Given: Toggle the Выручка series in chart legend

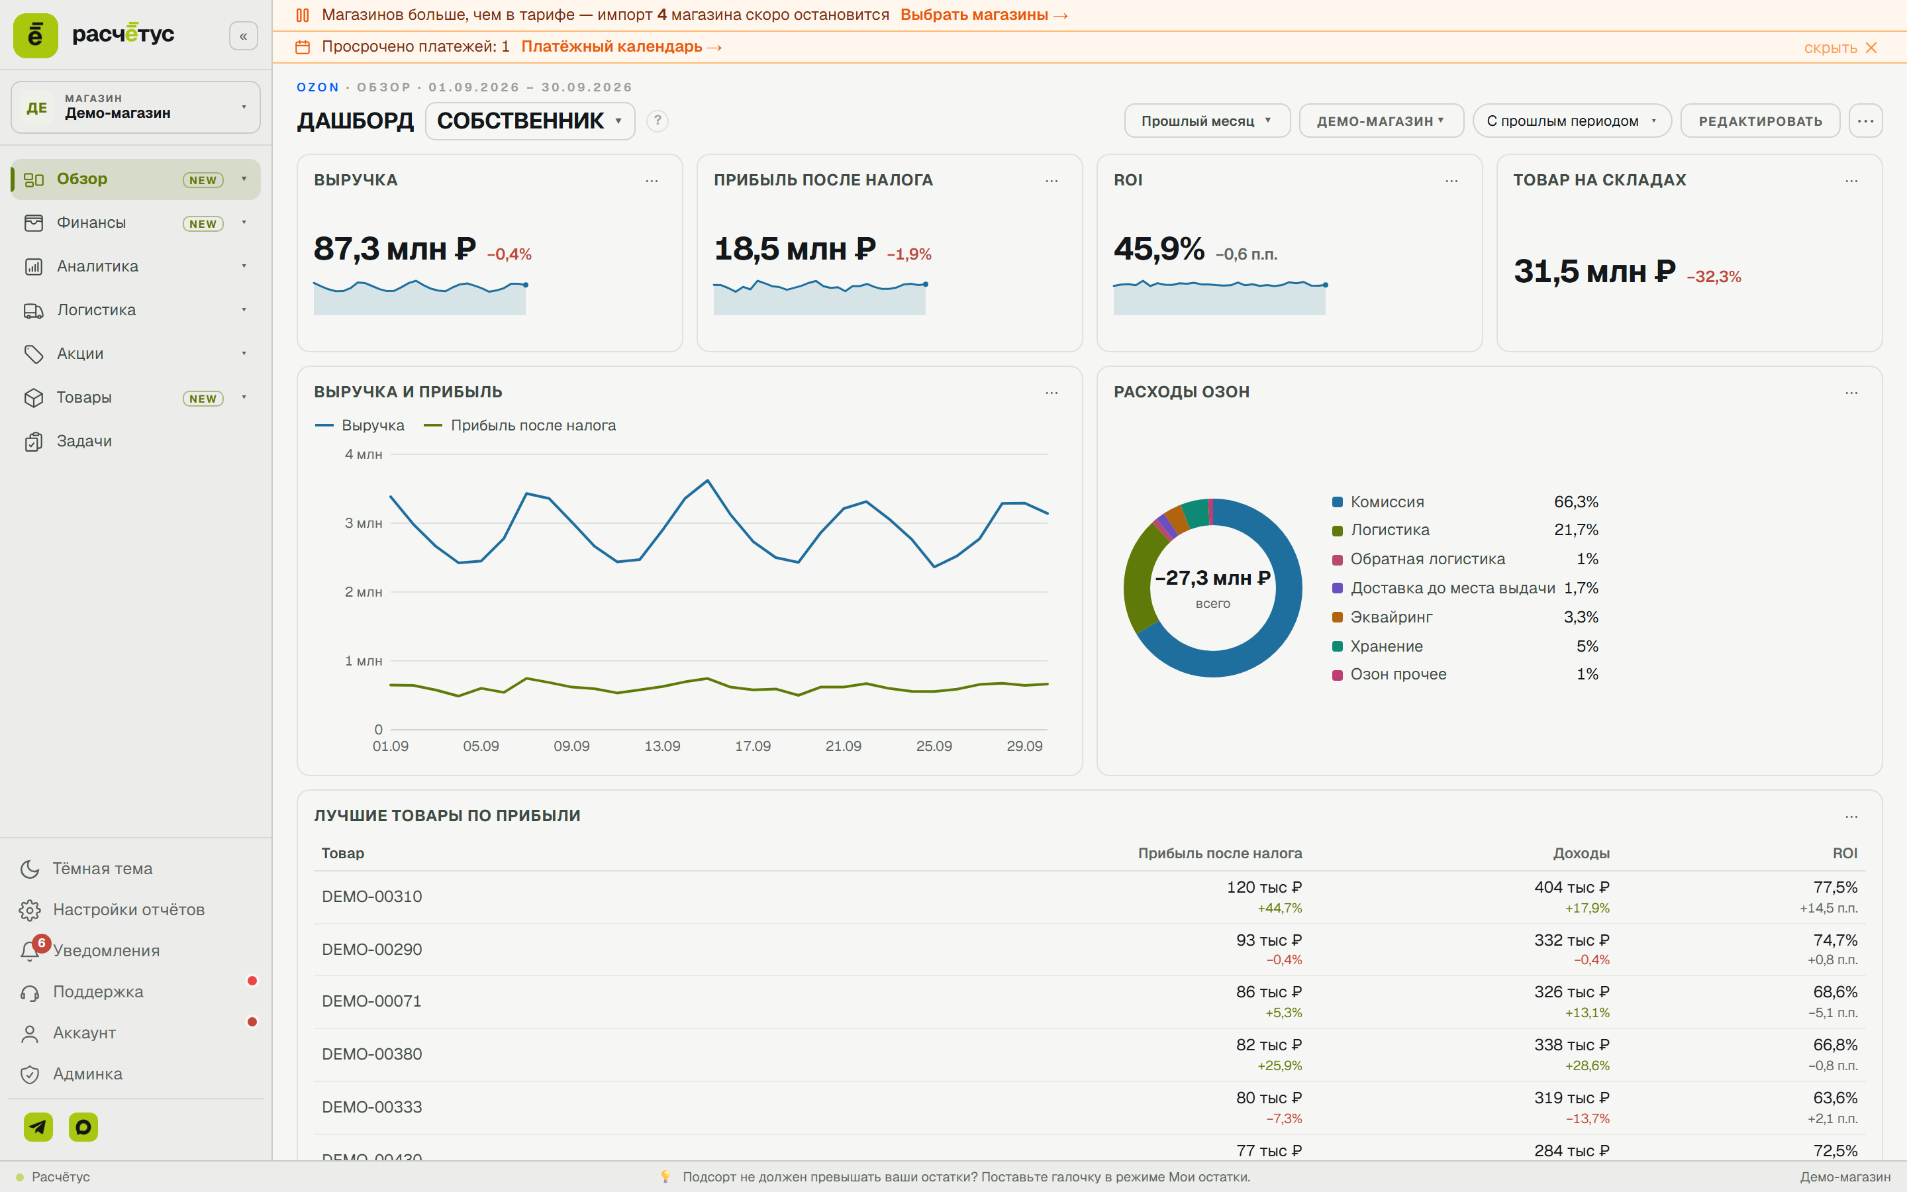Looking at the screenshot, I should click(360, 426).
